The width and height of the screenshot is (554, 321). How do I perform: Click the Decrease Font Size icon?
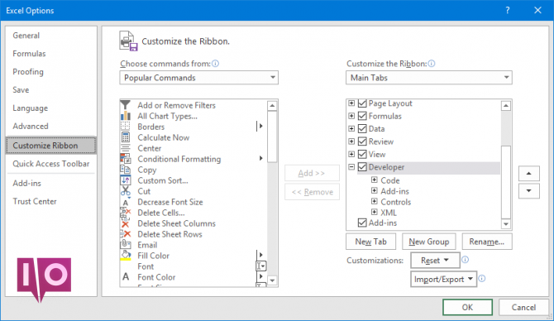coord(126,202)
